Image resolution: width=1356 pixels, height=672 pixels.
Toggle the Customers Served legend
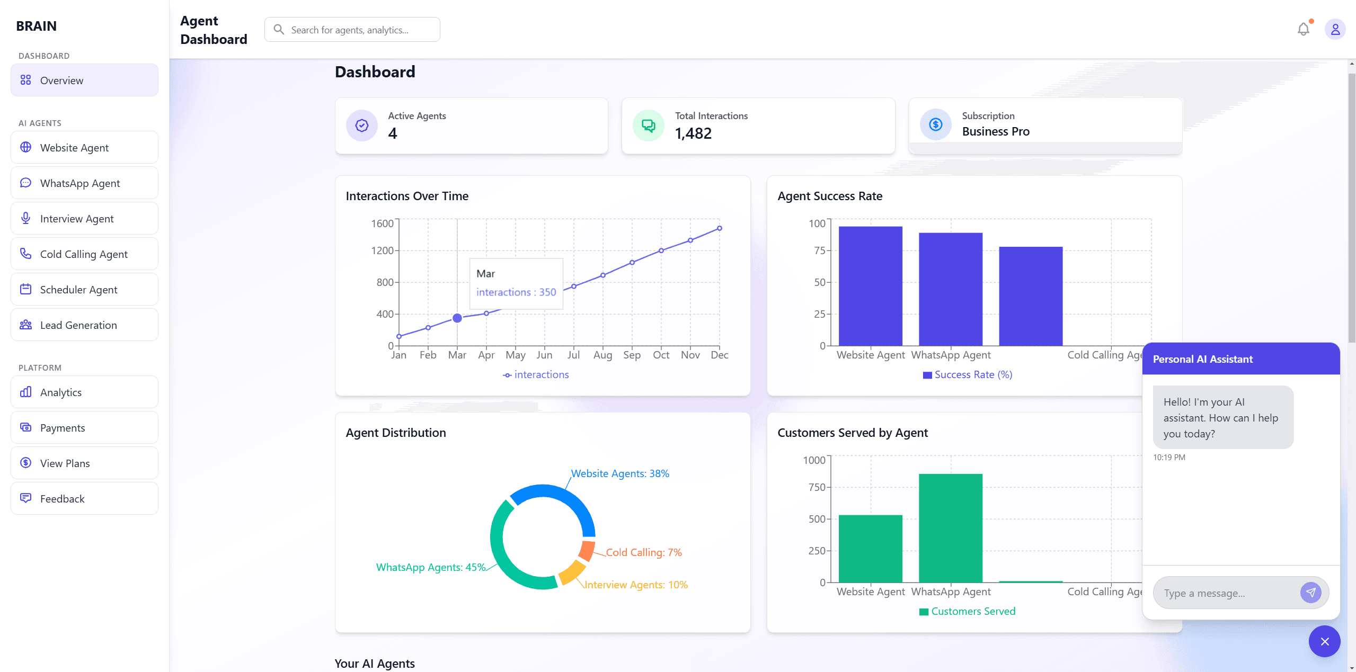coord(968,611)
